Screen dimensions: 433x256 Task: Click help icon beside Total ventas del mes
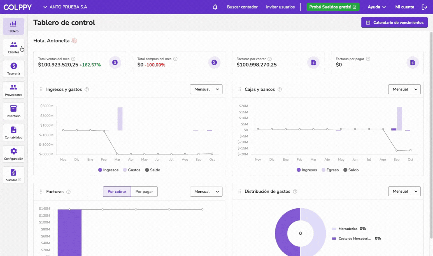[73, 59]
